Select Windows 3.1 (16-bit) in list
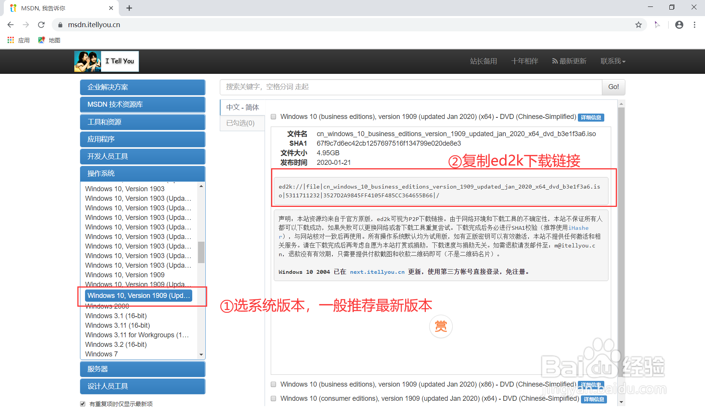 coord(116,316)
